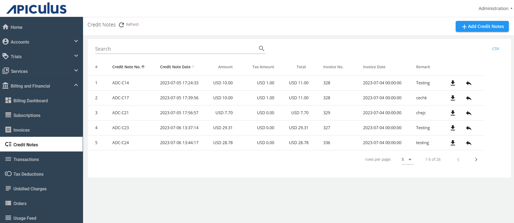Click the Invoices document icon

pyautogui.click(x=8, y=130)
